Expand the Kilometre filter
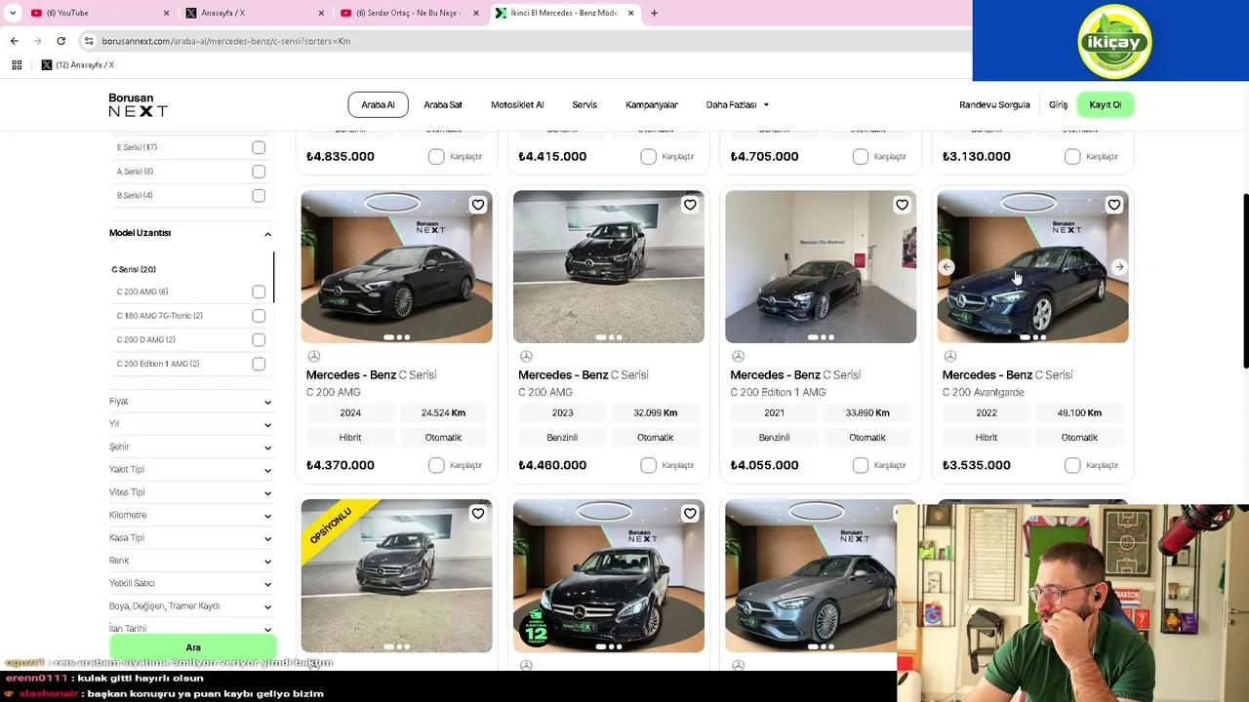 [x=191, y=515]
